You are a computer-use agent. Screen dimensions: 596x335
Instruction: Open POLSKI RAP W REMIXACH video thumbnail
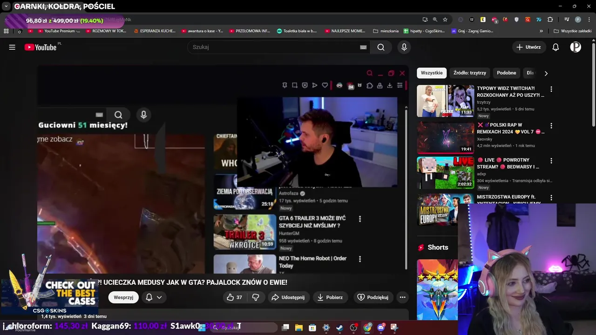click(x=446, y=137)
